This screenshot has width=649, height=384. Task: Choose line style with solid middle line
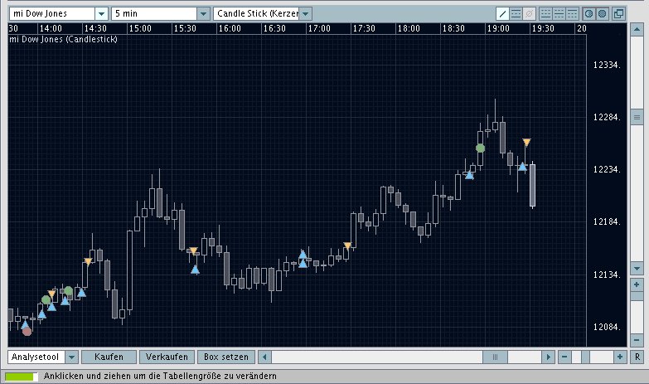click(x=559, y=13)
